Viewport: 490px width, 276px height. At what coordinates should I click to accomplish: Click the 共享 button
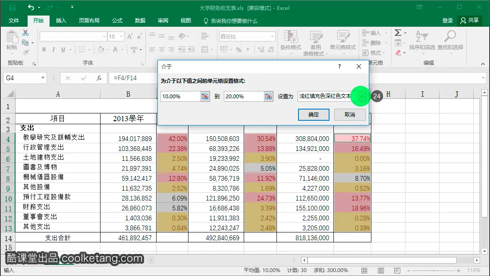click(470, 21)
